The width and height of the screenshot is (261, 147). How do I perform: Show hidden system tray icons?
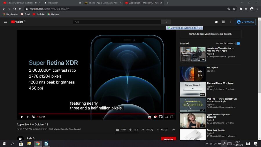[x=207, y=144]
